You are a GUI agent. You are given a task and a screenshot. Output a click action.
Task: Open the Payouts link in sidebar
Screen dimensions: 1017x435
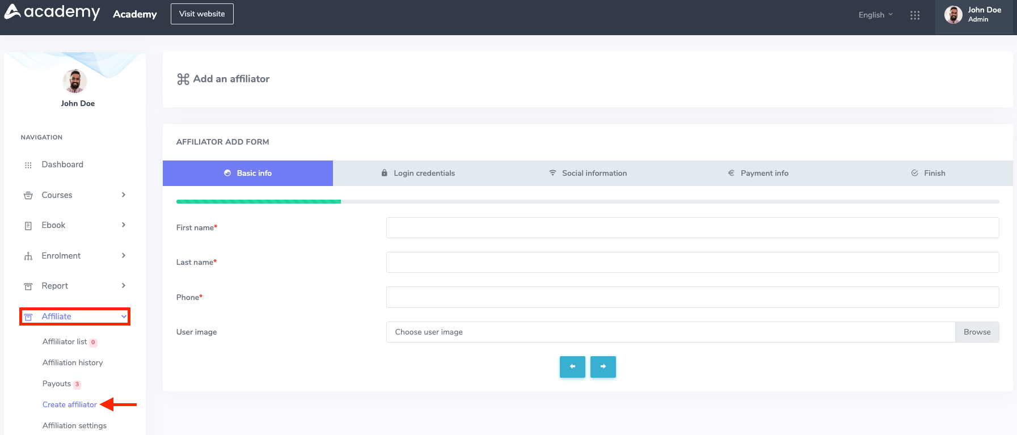click(x=57, y=384)
